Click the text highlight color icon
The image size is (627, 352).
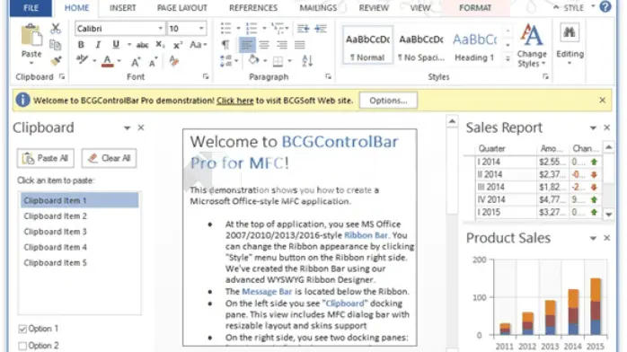coord(83,60)
